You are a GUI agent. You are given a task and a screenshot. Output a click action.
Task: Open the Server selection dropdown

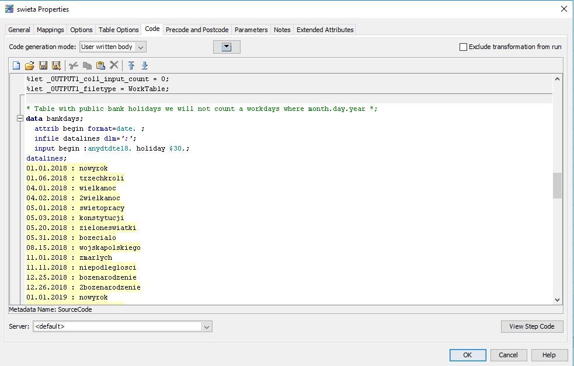tap(206, 327)
